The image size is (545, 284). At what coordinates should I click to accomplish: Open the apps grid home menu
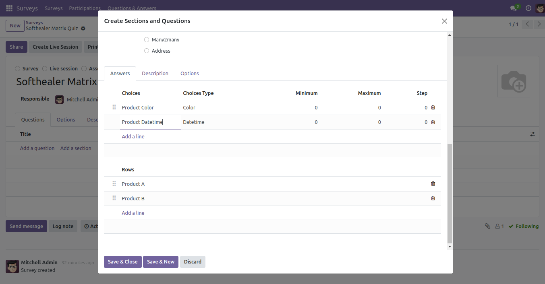pyautogui.click(x=9, y=8)
